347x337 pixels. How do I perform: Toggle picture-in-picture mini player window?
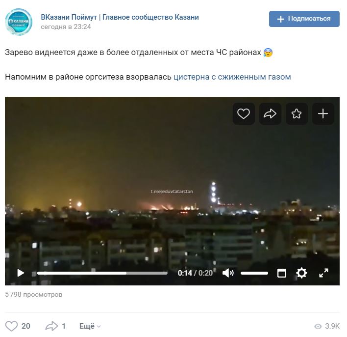[282, 273]
